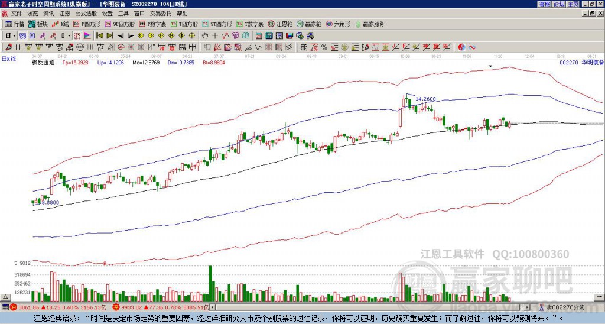Click the circled minus line tool
605x324 pixels.
[80, 47]
